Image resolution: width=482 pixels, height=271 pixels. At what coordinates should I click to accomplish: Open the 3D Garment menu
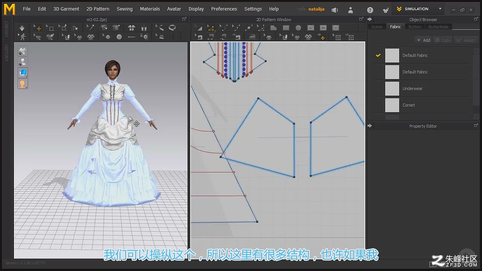[66, 9]
